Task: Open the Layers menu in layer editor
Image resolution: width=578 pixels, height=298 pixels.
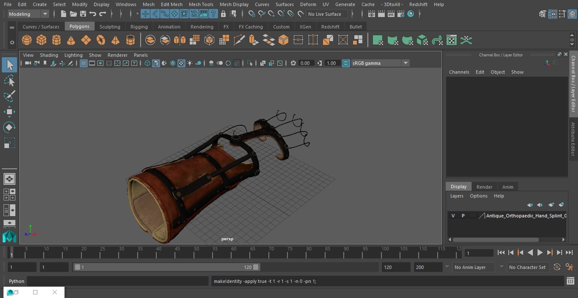Action: pos(457,196)
